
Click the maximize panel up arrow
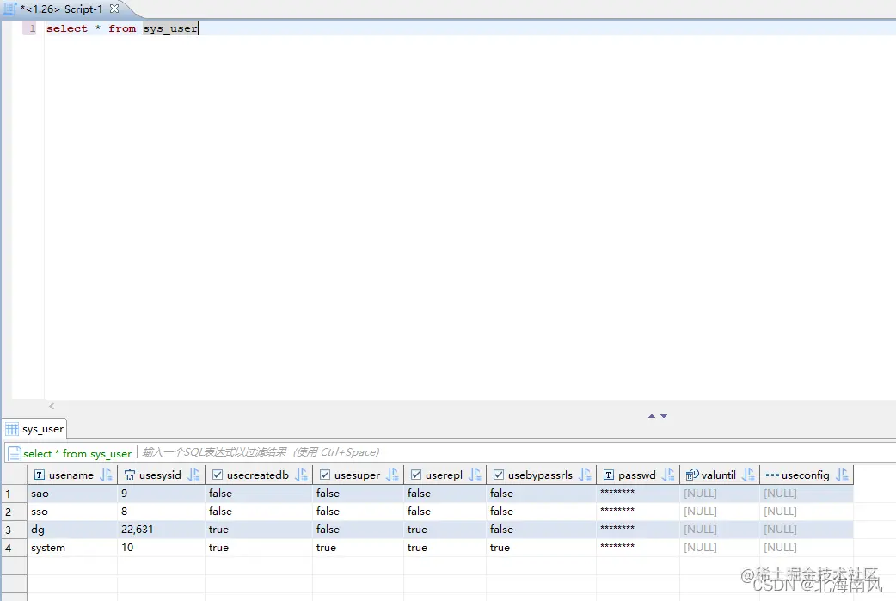[652, 416]
